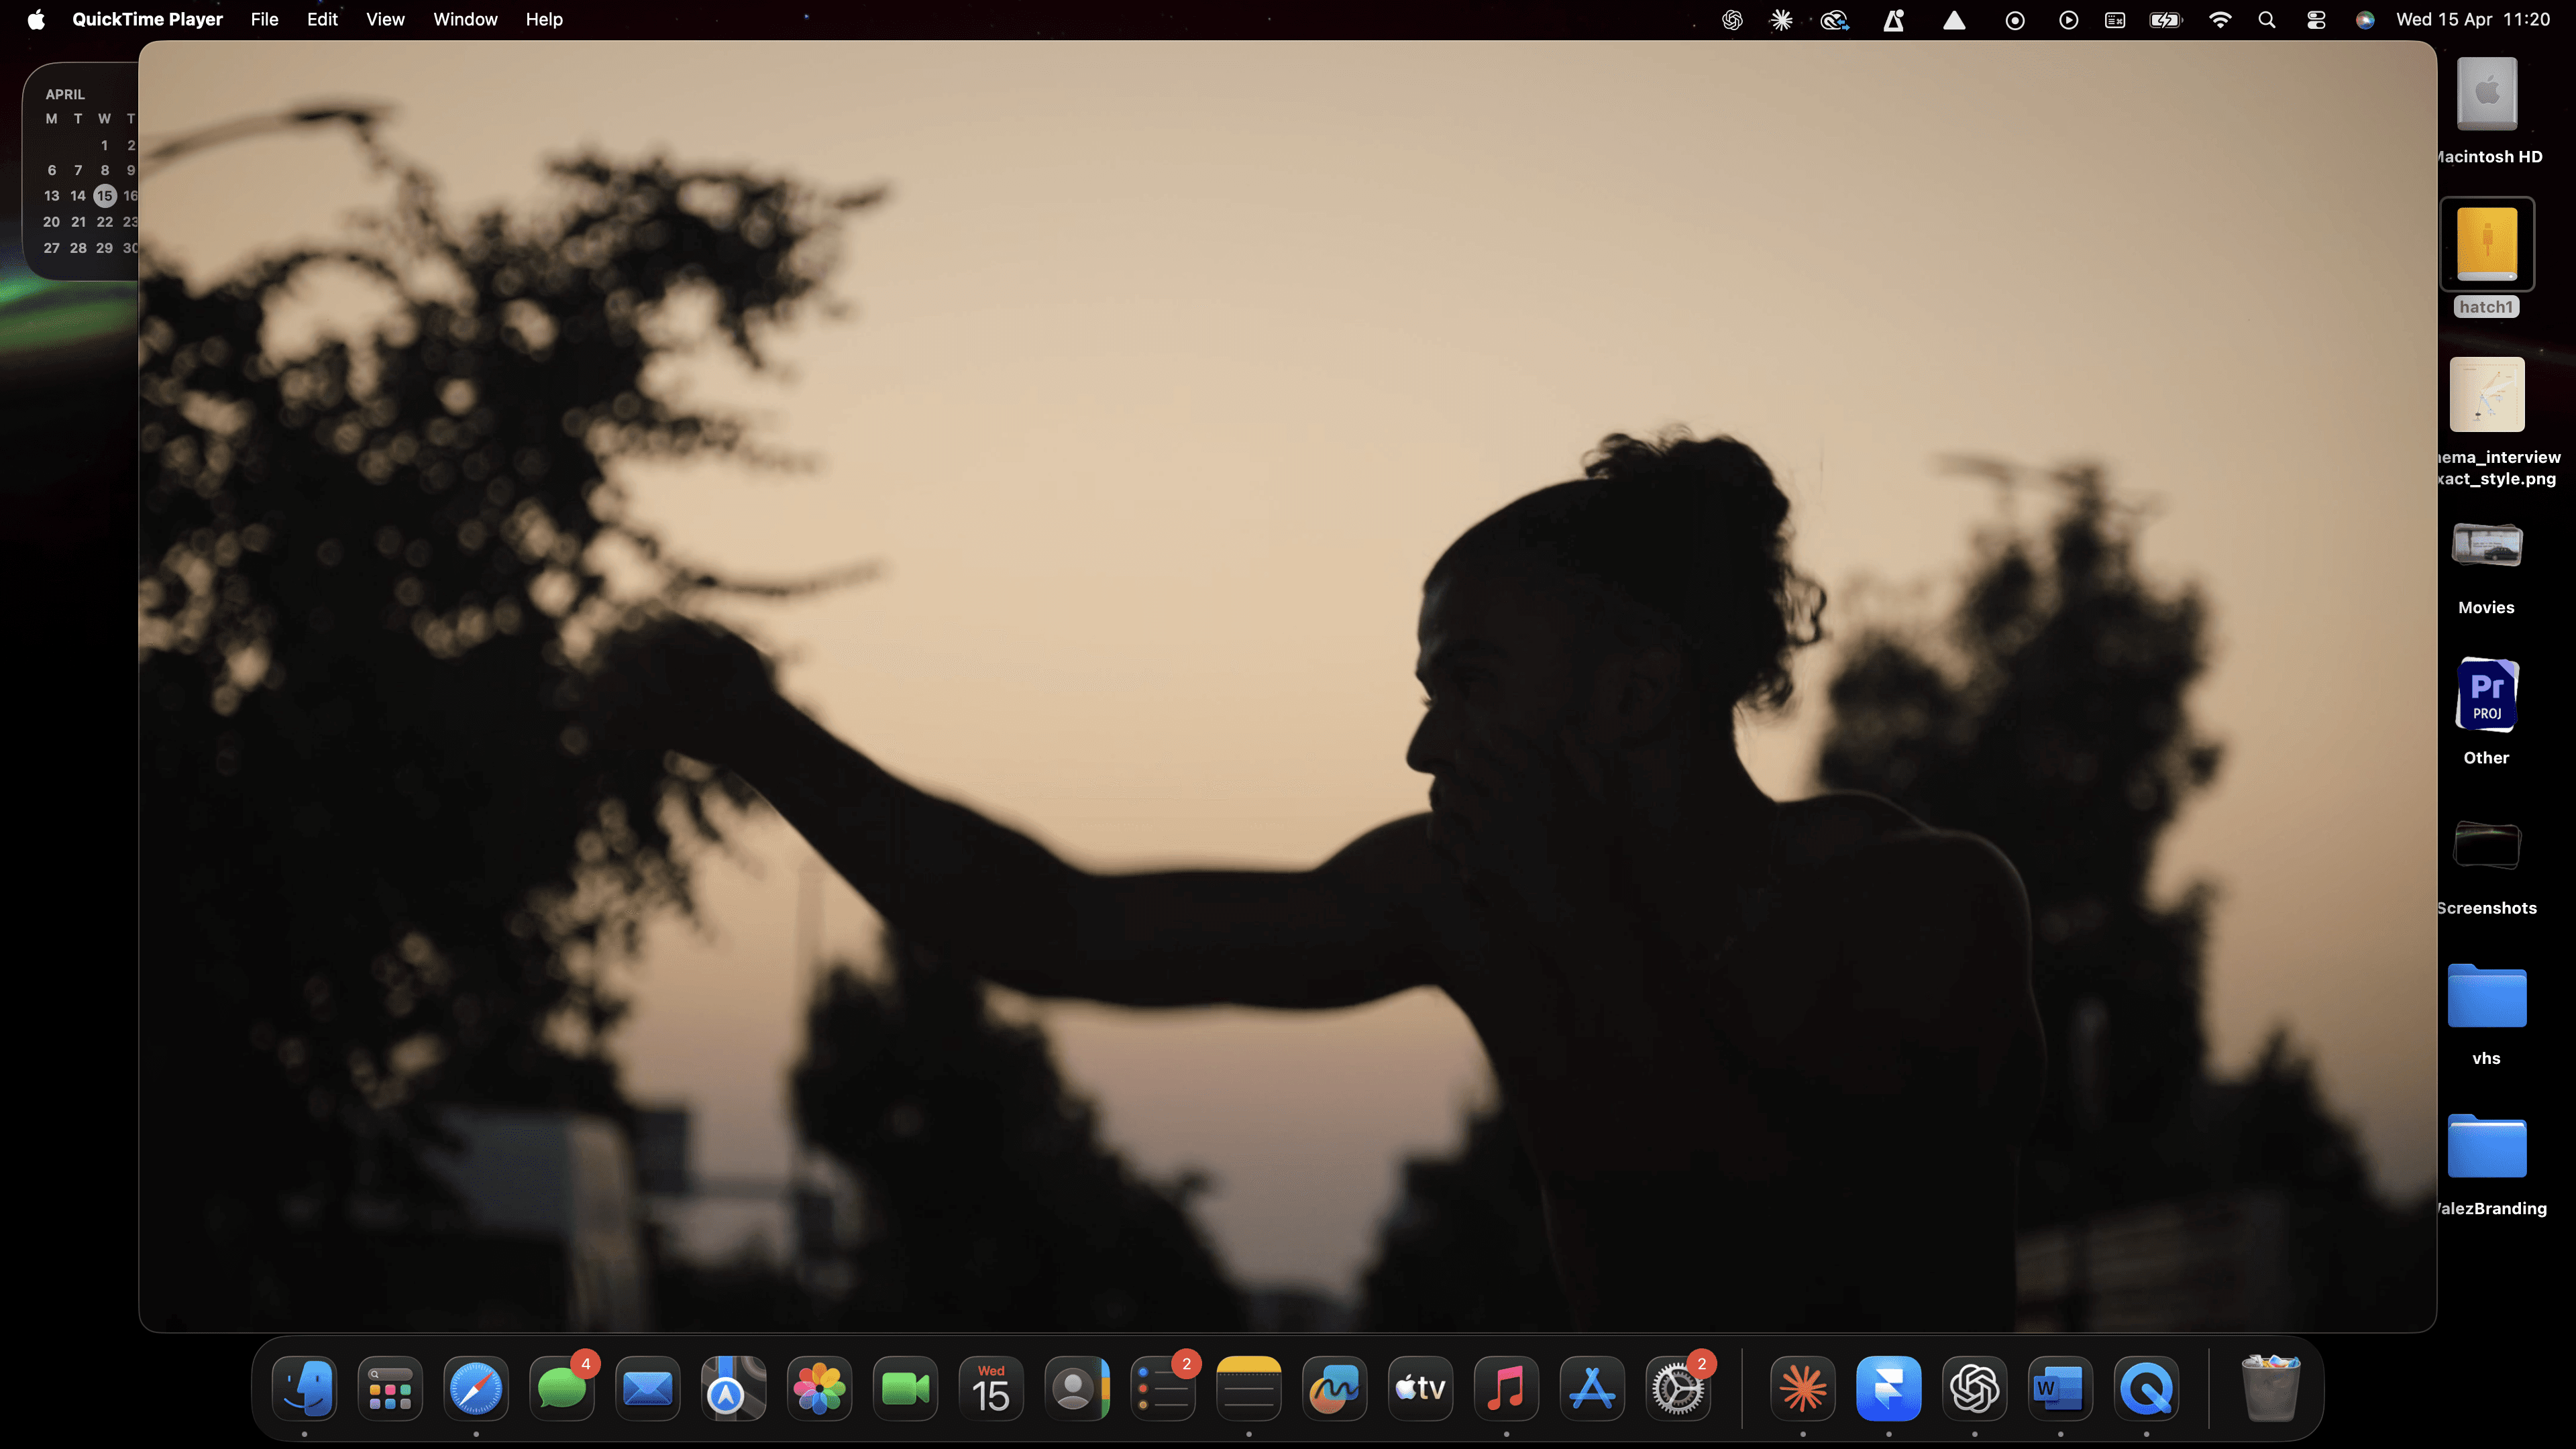Open the View menu
Viewport: 2576px width, 1449px height.
click(x=385, y=20)
